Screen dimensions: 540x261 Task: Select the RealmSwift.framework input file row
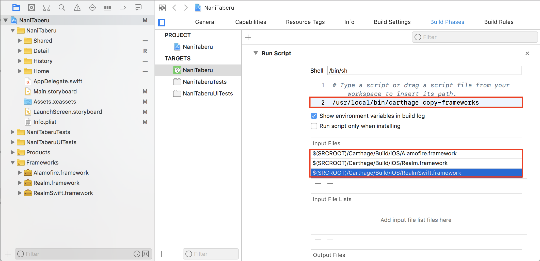[x=416, y=173]
